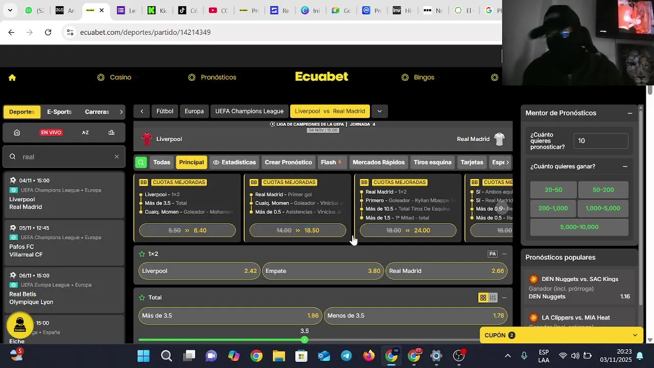Go to Ecuabet home icon
Image resolution: width=654 pixels, height=368 pixels.
(x=12, y=78)
